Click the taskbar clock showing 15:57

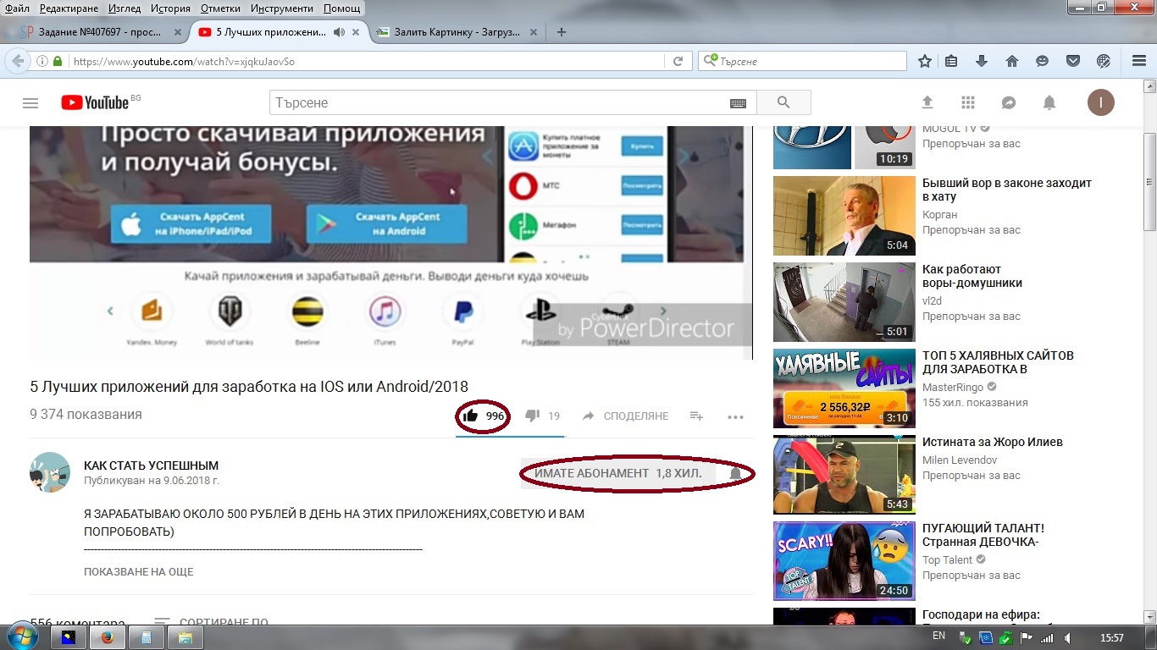[1110, 638]
